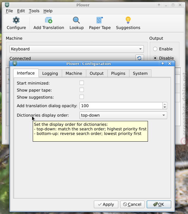Click the reconnect machine refresh icon
This screenshot has height=214, width=188.
tap(139, 58)
